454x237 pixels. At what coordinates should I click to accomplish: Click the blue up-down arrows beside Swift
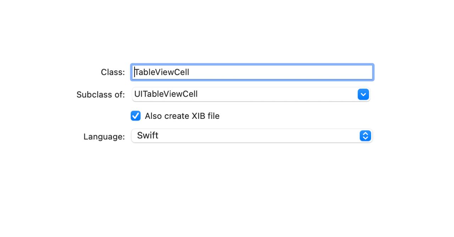(x=365, y=136)
